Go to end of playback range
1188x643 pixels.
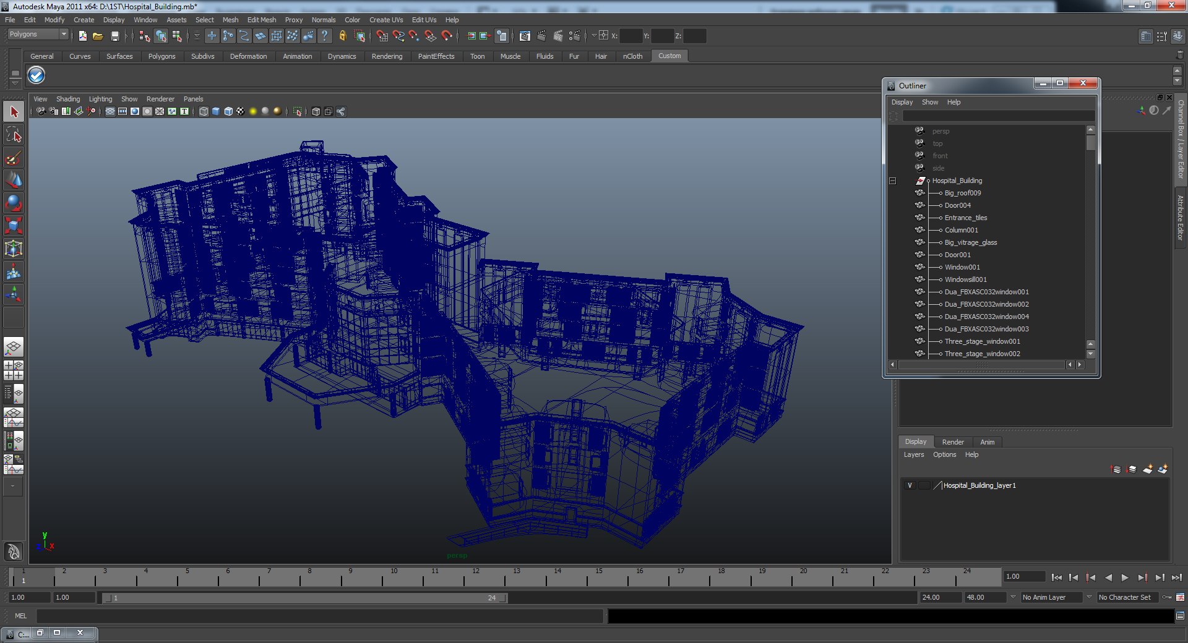(x=1176, y=577)
